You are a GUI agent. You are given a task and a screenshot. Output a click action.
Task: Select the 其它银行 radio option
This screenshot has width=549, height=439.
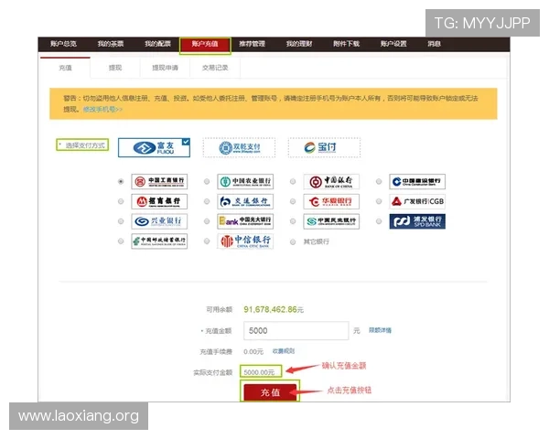coord(293,241)
